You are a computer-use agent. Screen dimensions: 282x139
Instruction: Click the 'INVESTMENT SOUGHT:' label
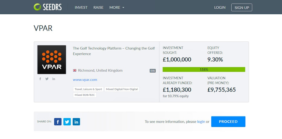[x=173, y=50]
